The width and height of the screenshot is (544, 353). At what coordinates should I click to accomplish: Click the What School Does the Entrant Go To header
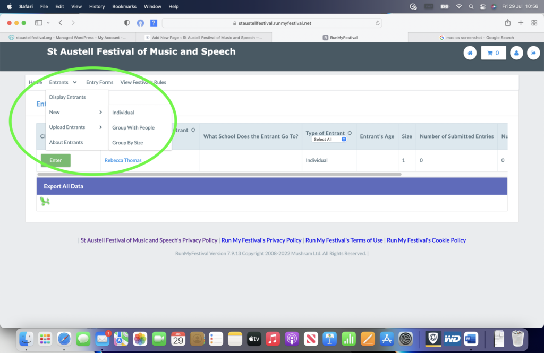pos(251,136)
